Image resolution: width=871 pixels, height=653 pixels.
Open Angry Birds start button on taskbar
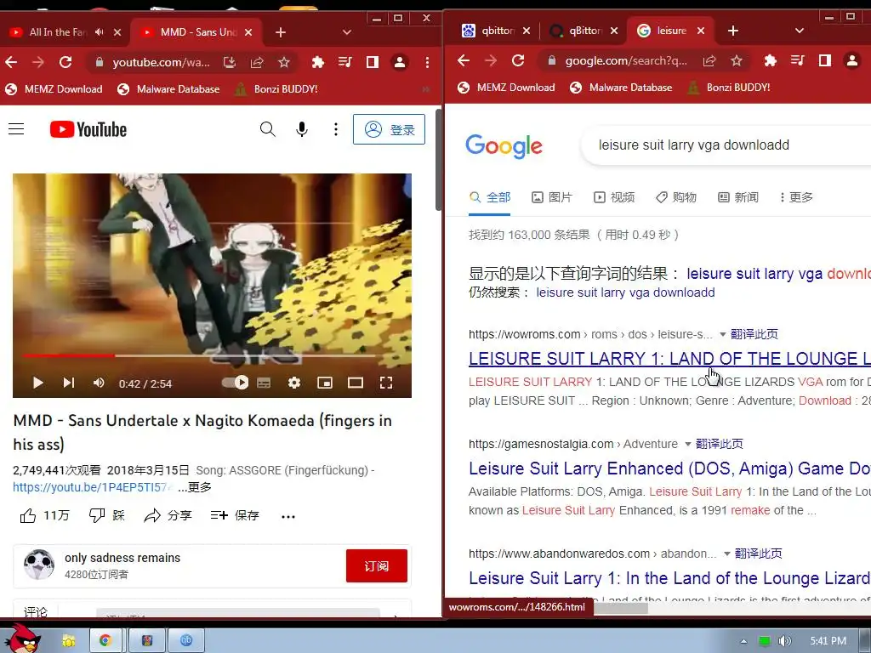click(x=22, y=639)
